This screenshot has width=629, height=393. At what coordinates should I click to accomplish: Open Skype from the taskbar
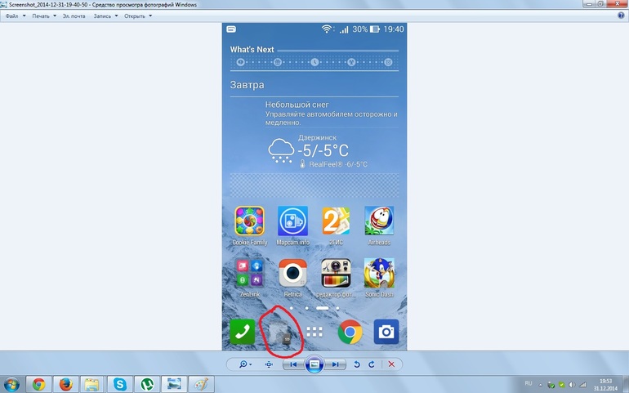pos(120,383)
